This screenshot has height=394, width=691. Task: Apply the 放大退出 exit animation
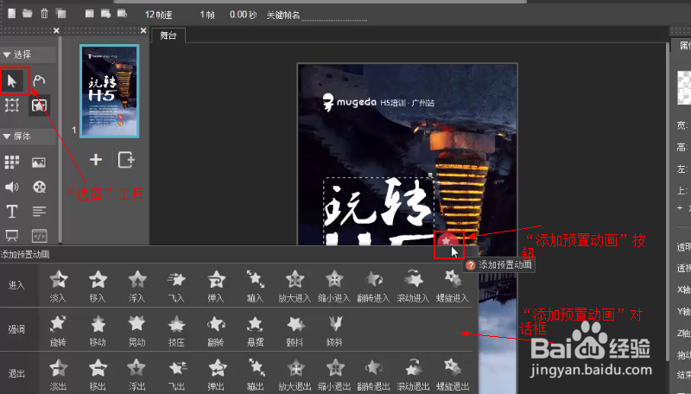pos(295,375)
